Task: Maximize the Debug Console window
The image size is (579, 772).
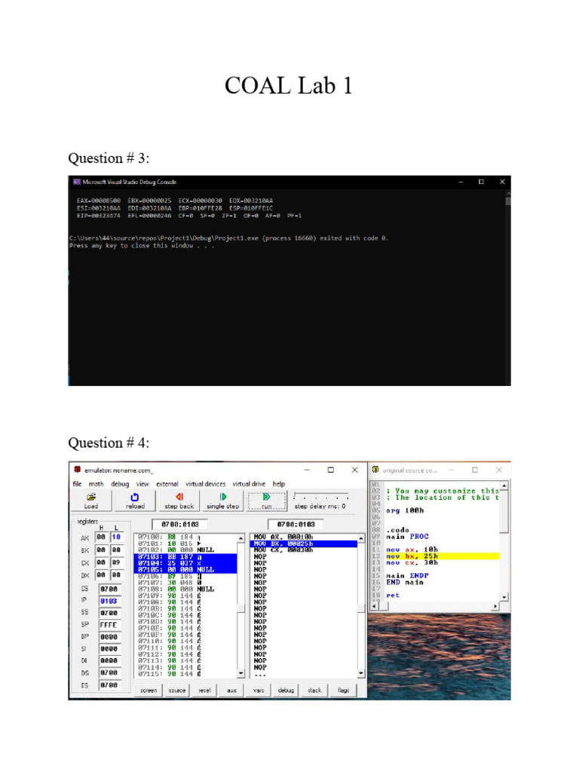Action: click(x=481, y=182)
